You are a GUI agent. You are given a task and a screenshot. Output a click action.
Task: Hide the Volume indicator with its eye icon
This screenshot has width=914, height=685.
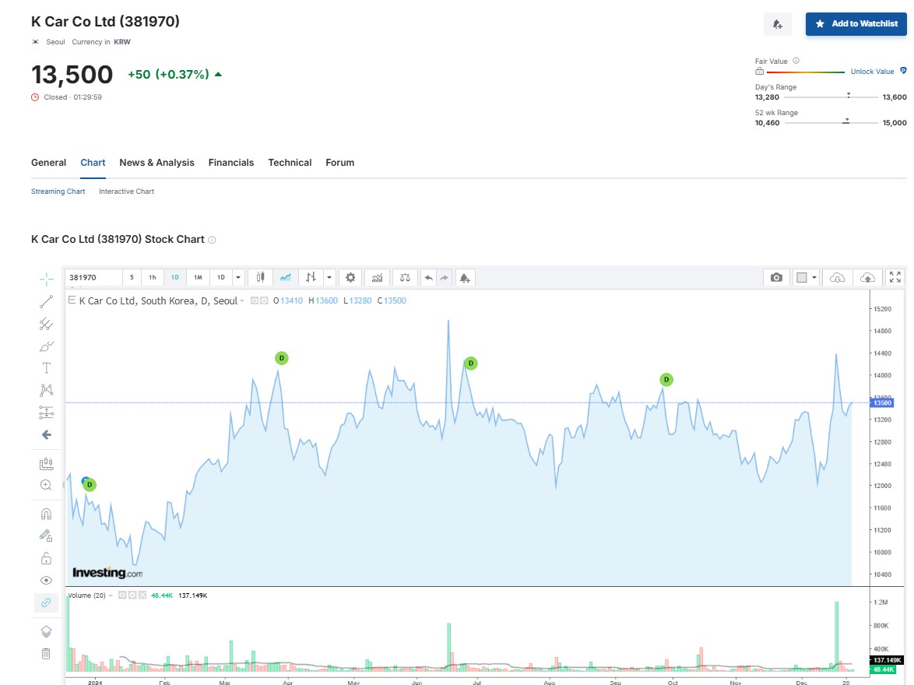tap(122, 595)
